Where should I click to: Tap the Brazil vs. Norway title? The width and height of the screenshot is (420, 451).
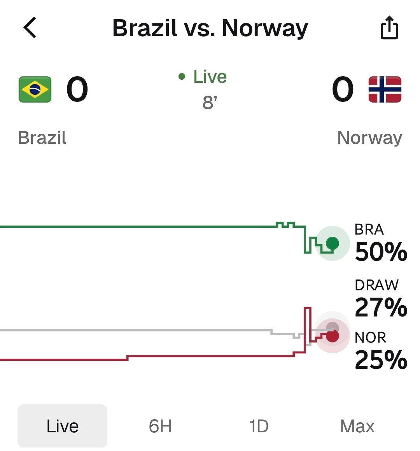pyautogui.click(x=210, y=28)
